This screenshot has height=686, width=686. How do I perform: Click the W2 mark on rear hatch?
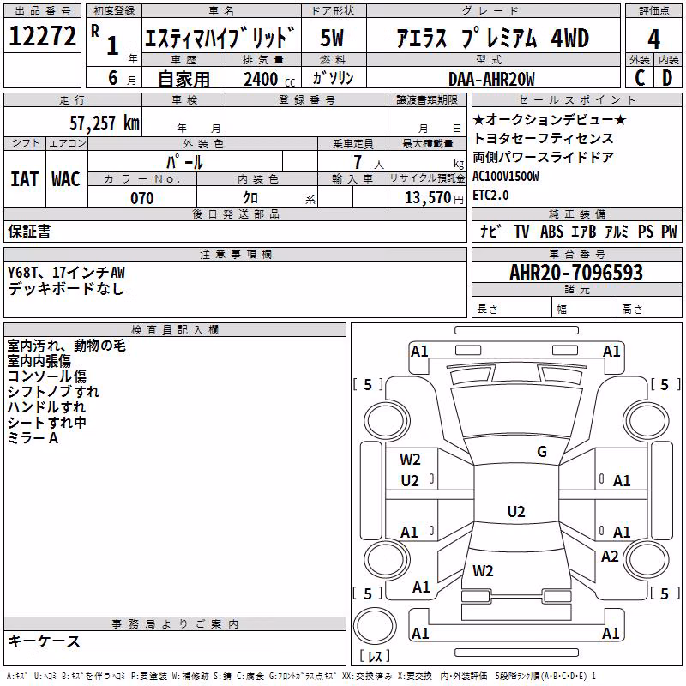(483, 571)
